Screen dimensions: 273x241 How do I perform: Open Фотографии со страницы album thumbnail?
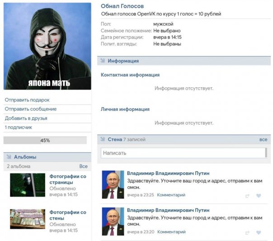coord(28,185)
